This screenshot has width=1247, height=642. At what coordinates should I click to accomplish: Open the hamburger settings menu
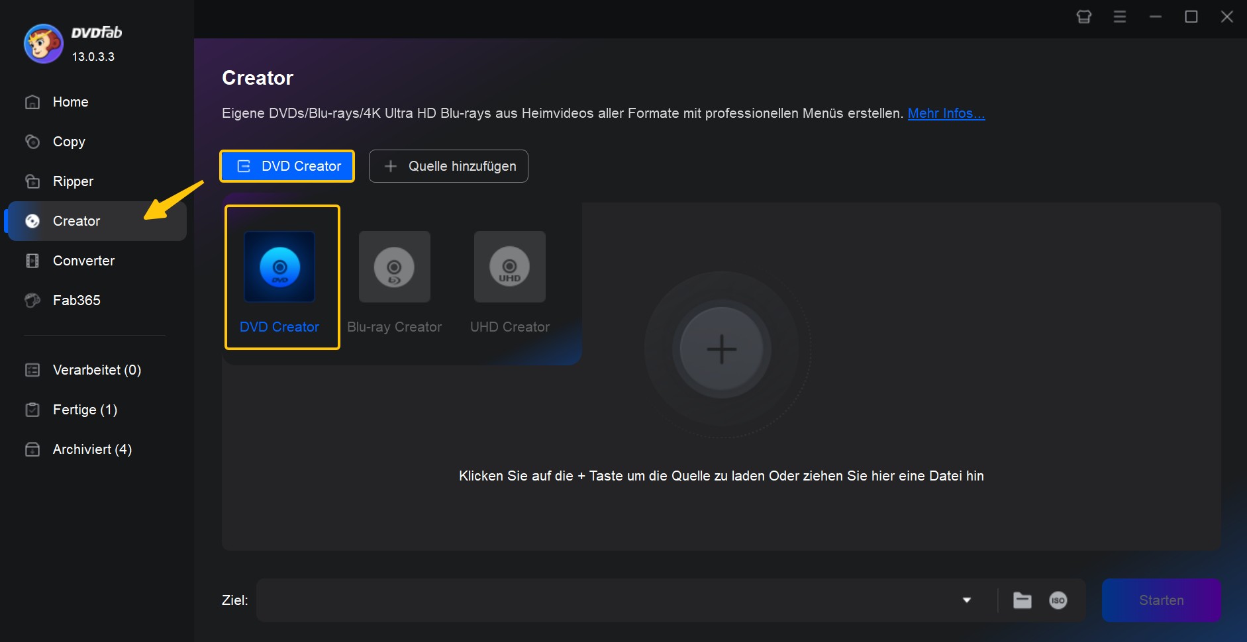[1121, 17]
